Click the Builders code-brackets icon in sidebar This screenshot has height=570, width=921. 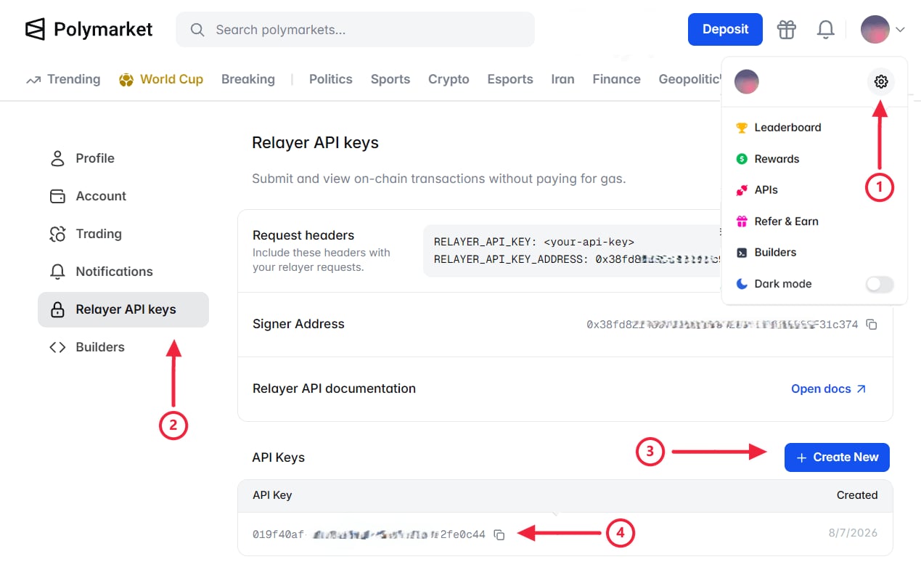(x=57, y=347)
